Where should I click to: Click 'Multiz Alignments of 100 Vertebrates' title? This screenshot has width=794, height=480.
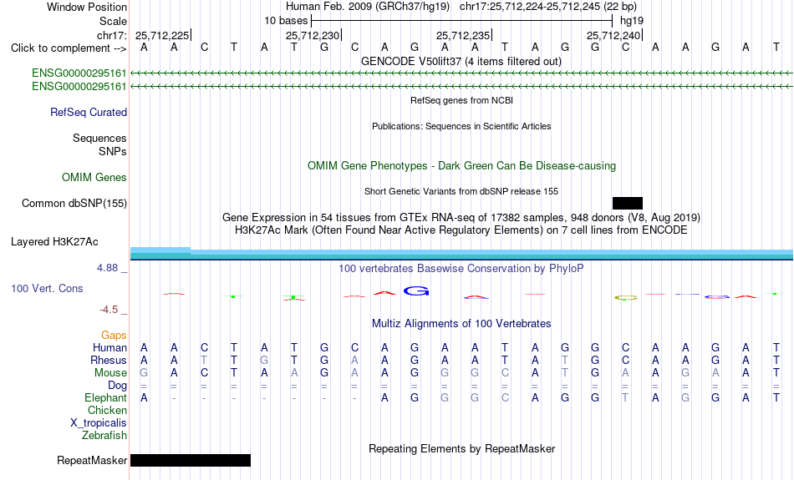coord(461,324)
